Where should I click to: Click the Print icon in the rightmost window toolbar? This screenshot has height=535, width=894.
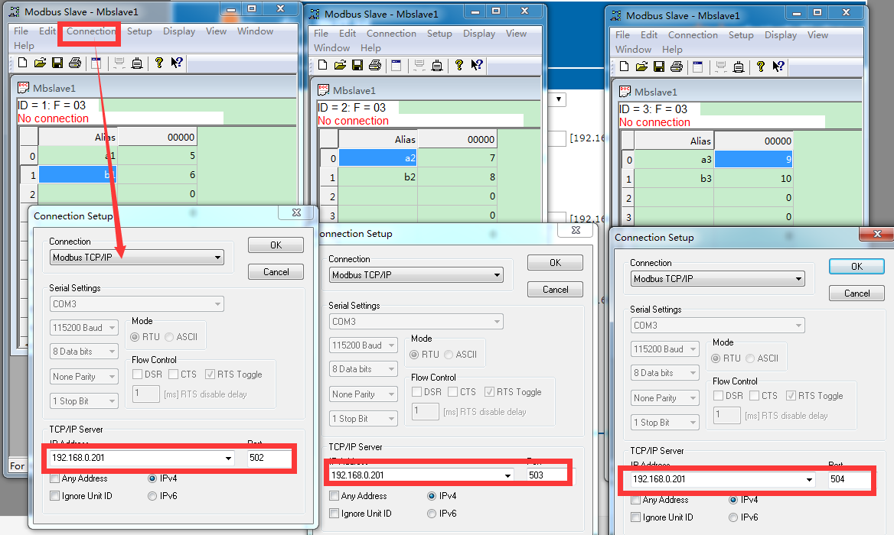pos(677,67)
